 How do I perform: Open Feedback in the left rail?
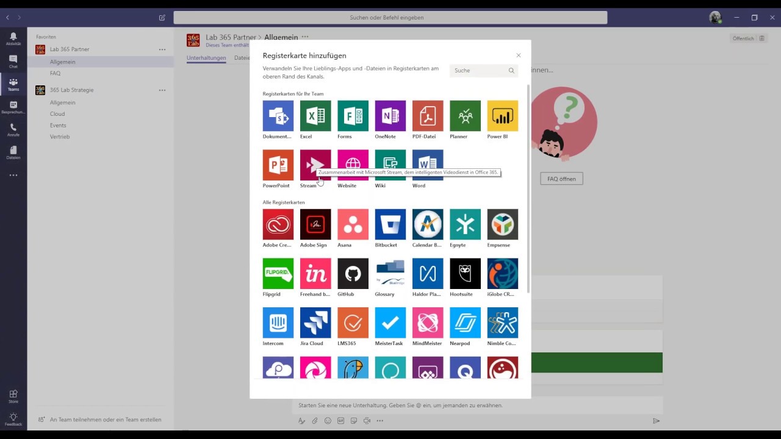pos(13,419)
